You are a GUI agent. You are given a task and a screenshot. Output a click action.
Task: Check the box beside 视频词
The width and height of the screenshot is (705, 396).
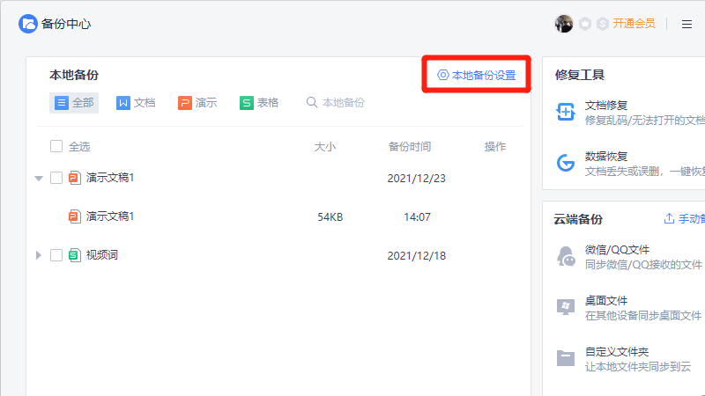(56, 255)
